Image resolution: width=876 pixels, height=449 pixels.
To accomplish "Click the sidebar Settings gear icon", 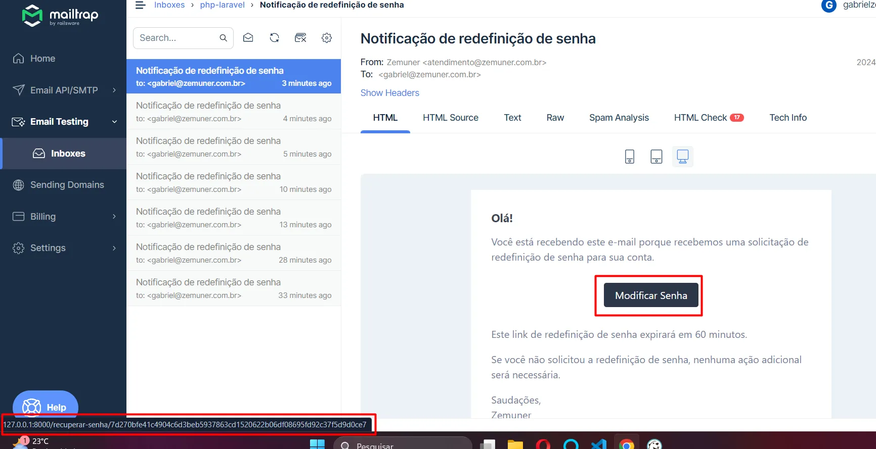I will (18, 248).
